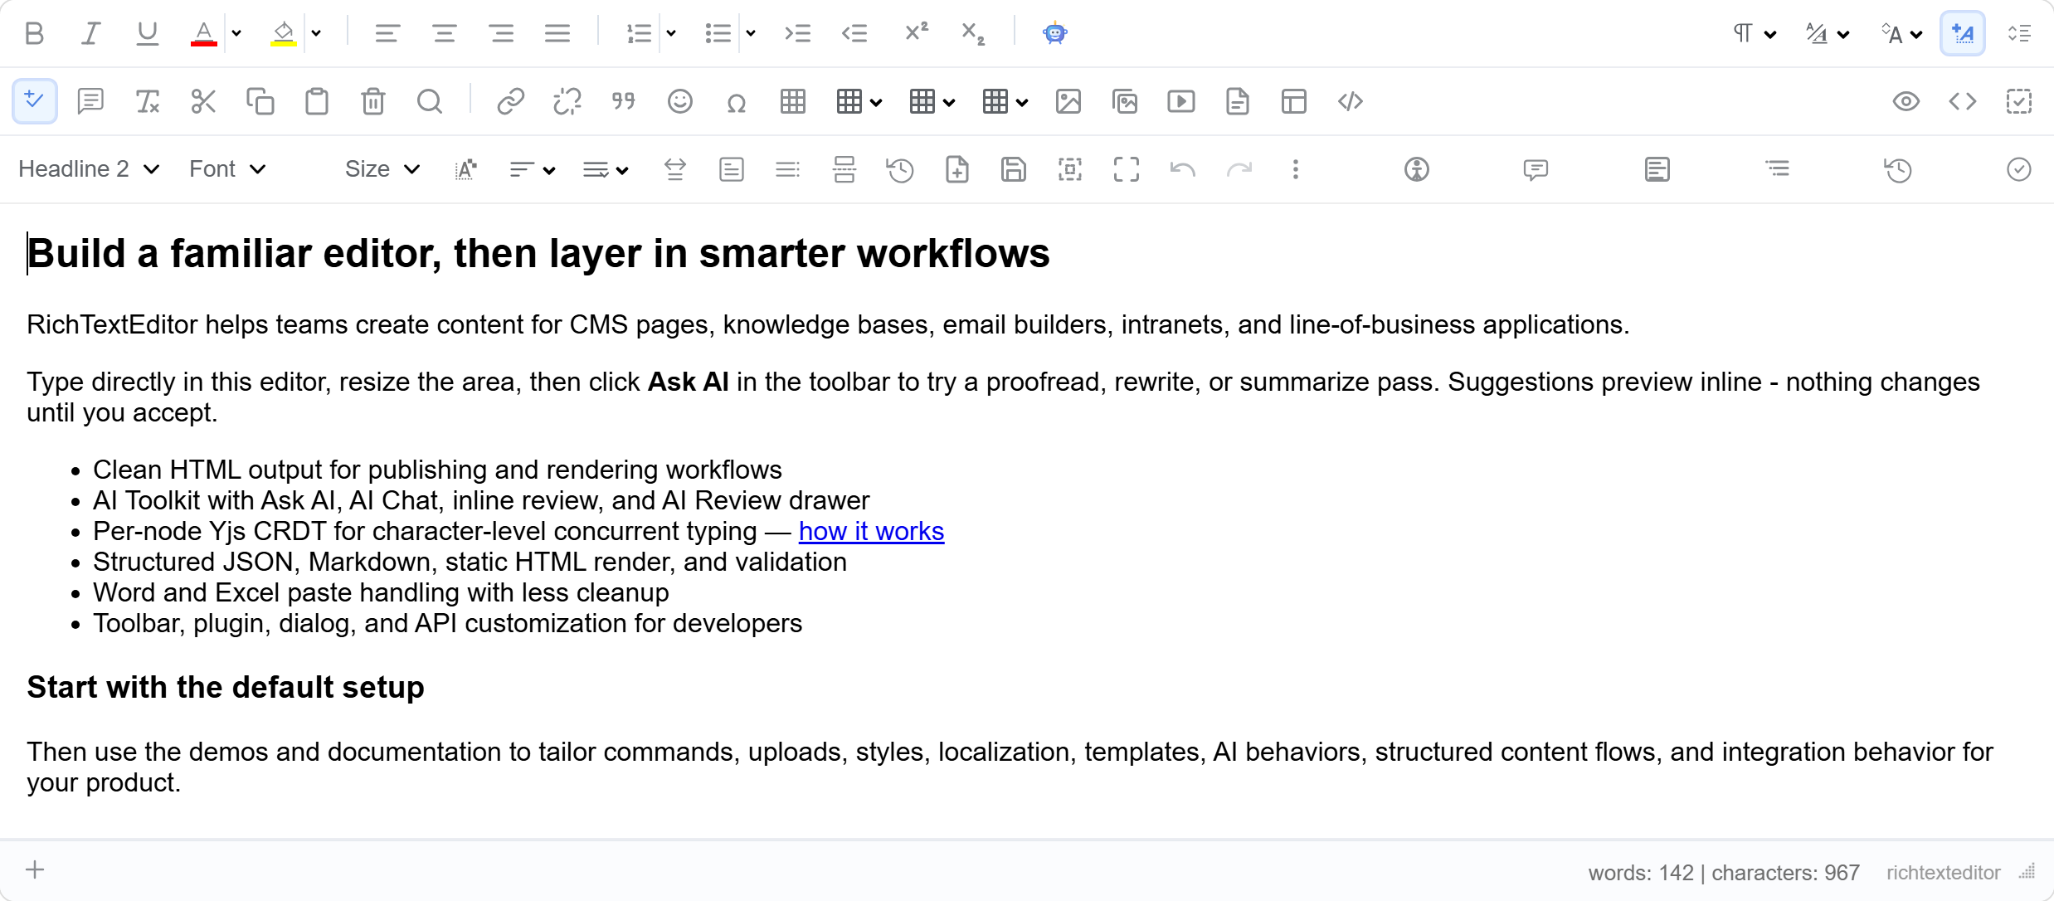
Task: Apply superscript formatting
Action: (x=916, y=33)
